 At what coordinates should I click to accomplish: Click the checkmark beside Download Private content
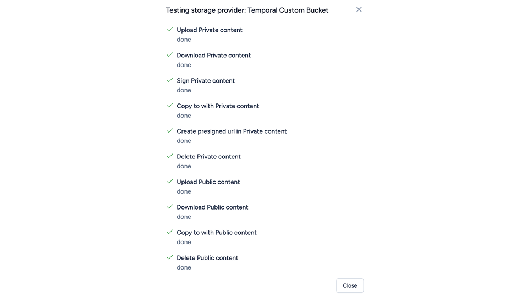point(170,55)
